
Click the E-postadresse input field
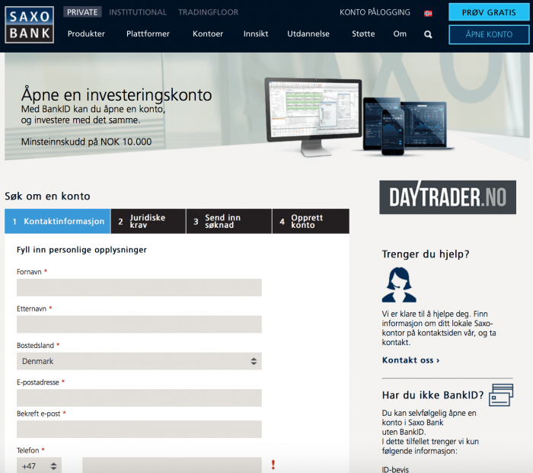pyautogui.click(x=139, y=398)
